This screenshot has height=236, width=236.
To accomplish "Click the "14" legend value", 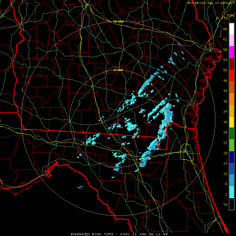I will [225, 163].
